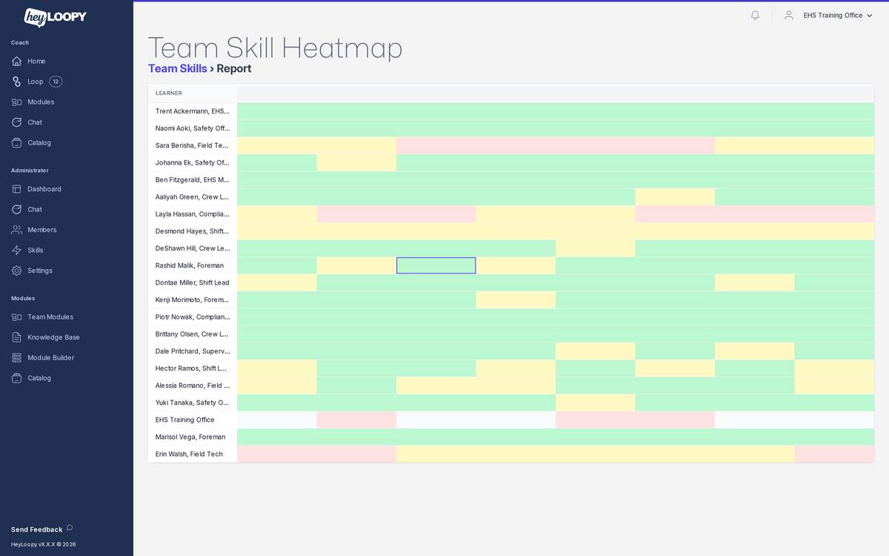Image resolution: width=889 pixels, height=556 pixels.
Task: Click learner Dontae Miller, Shift Lead
Action: (x=193, y=282)
